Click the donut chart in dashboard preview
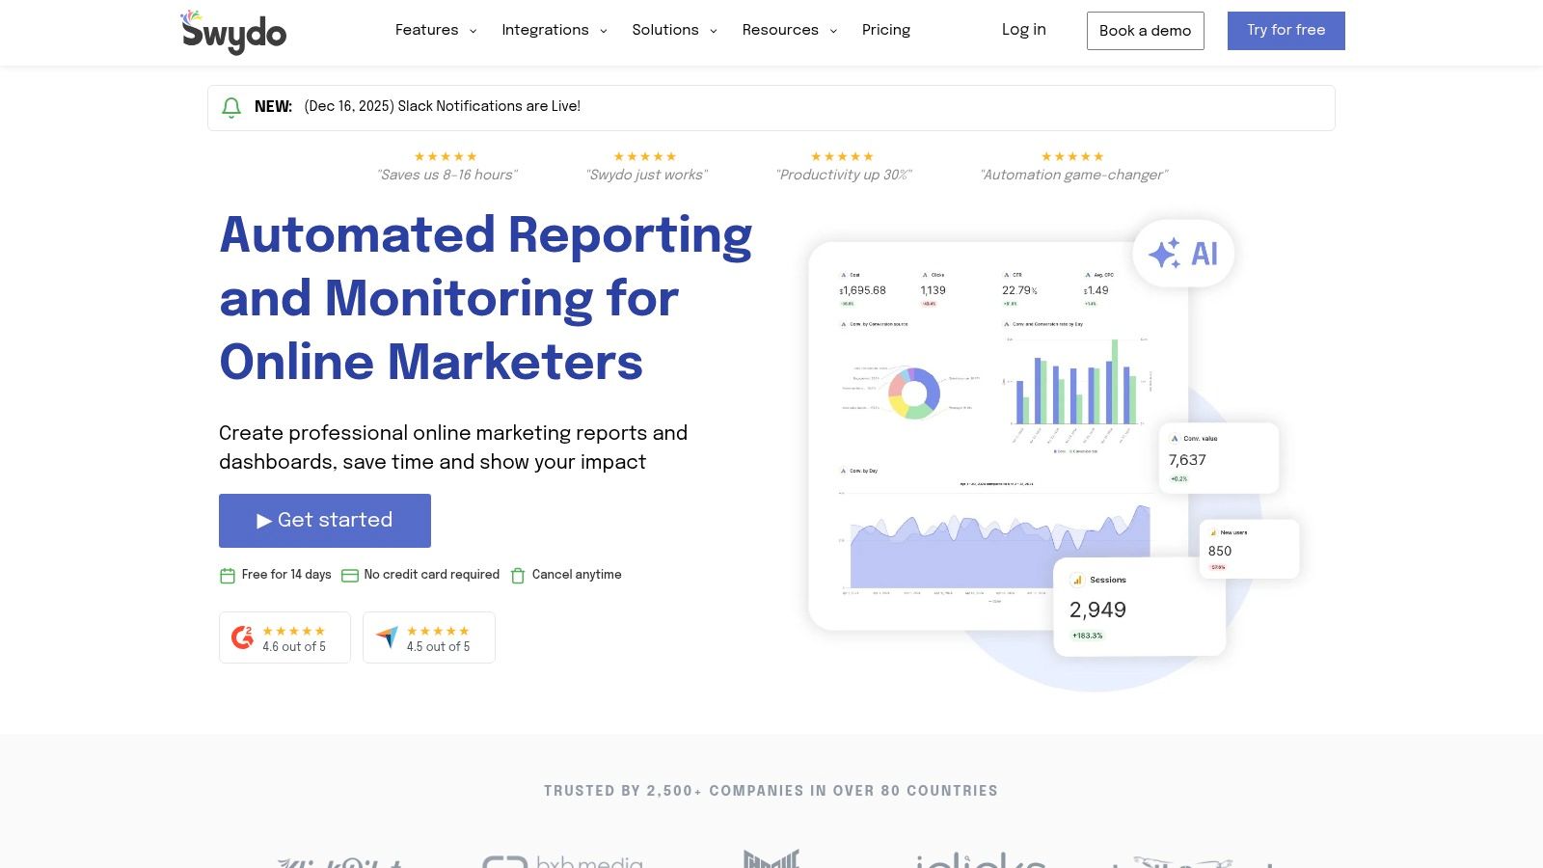The image size is (1543, 868). coord(914,393)
